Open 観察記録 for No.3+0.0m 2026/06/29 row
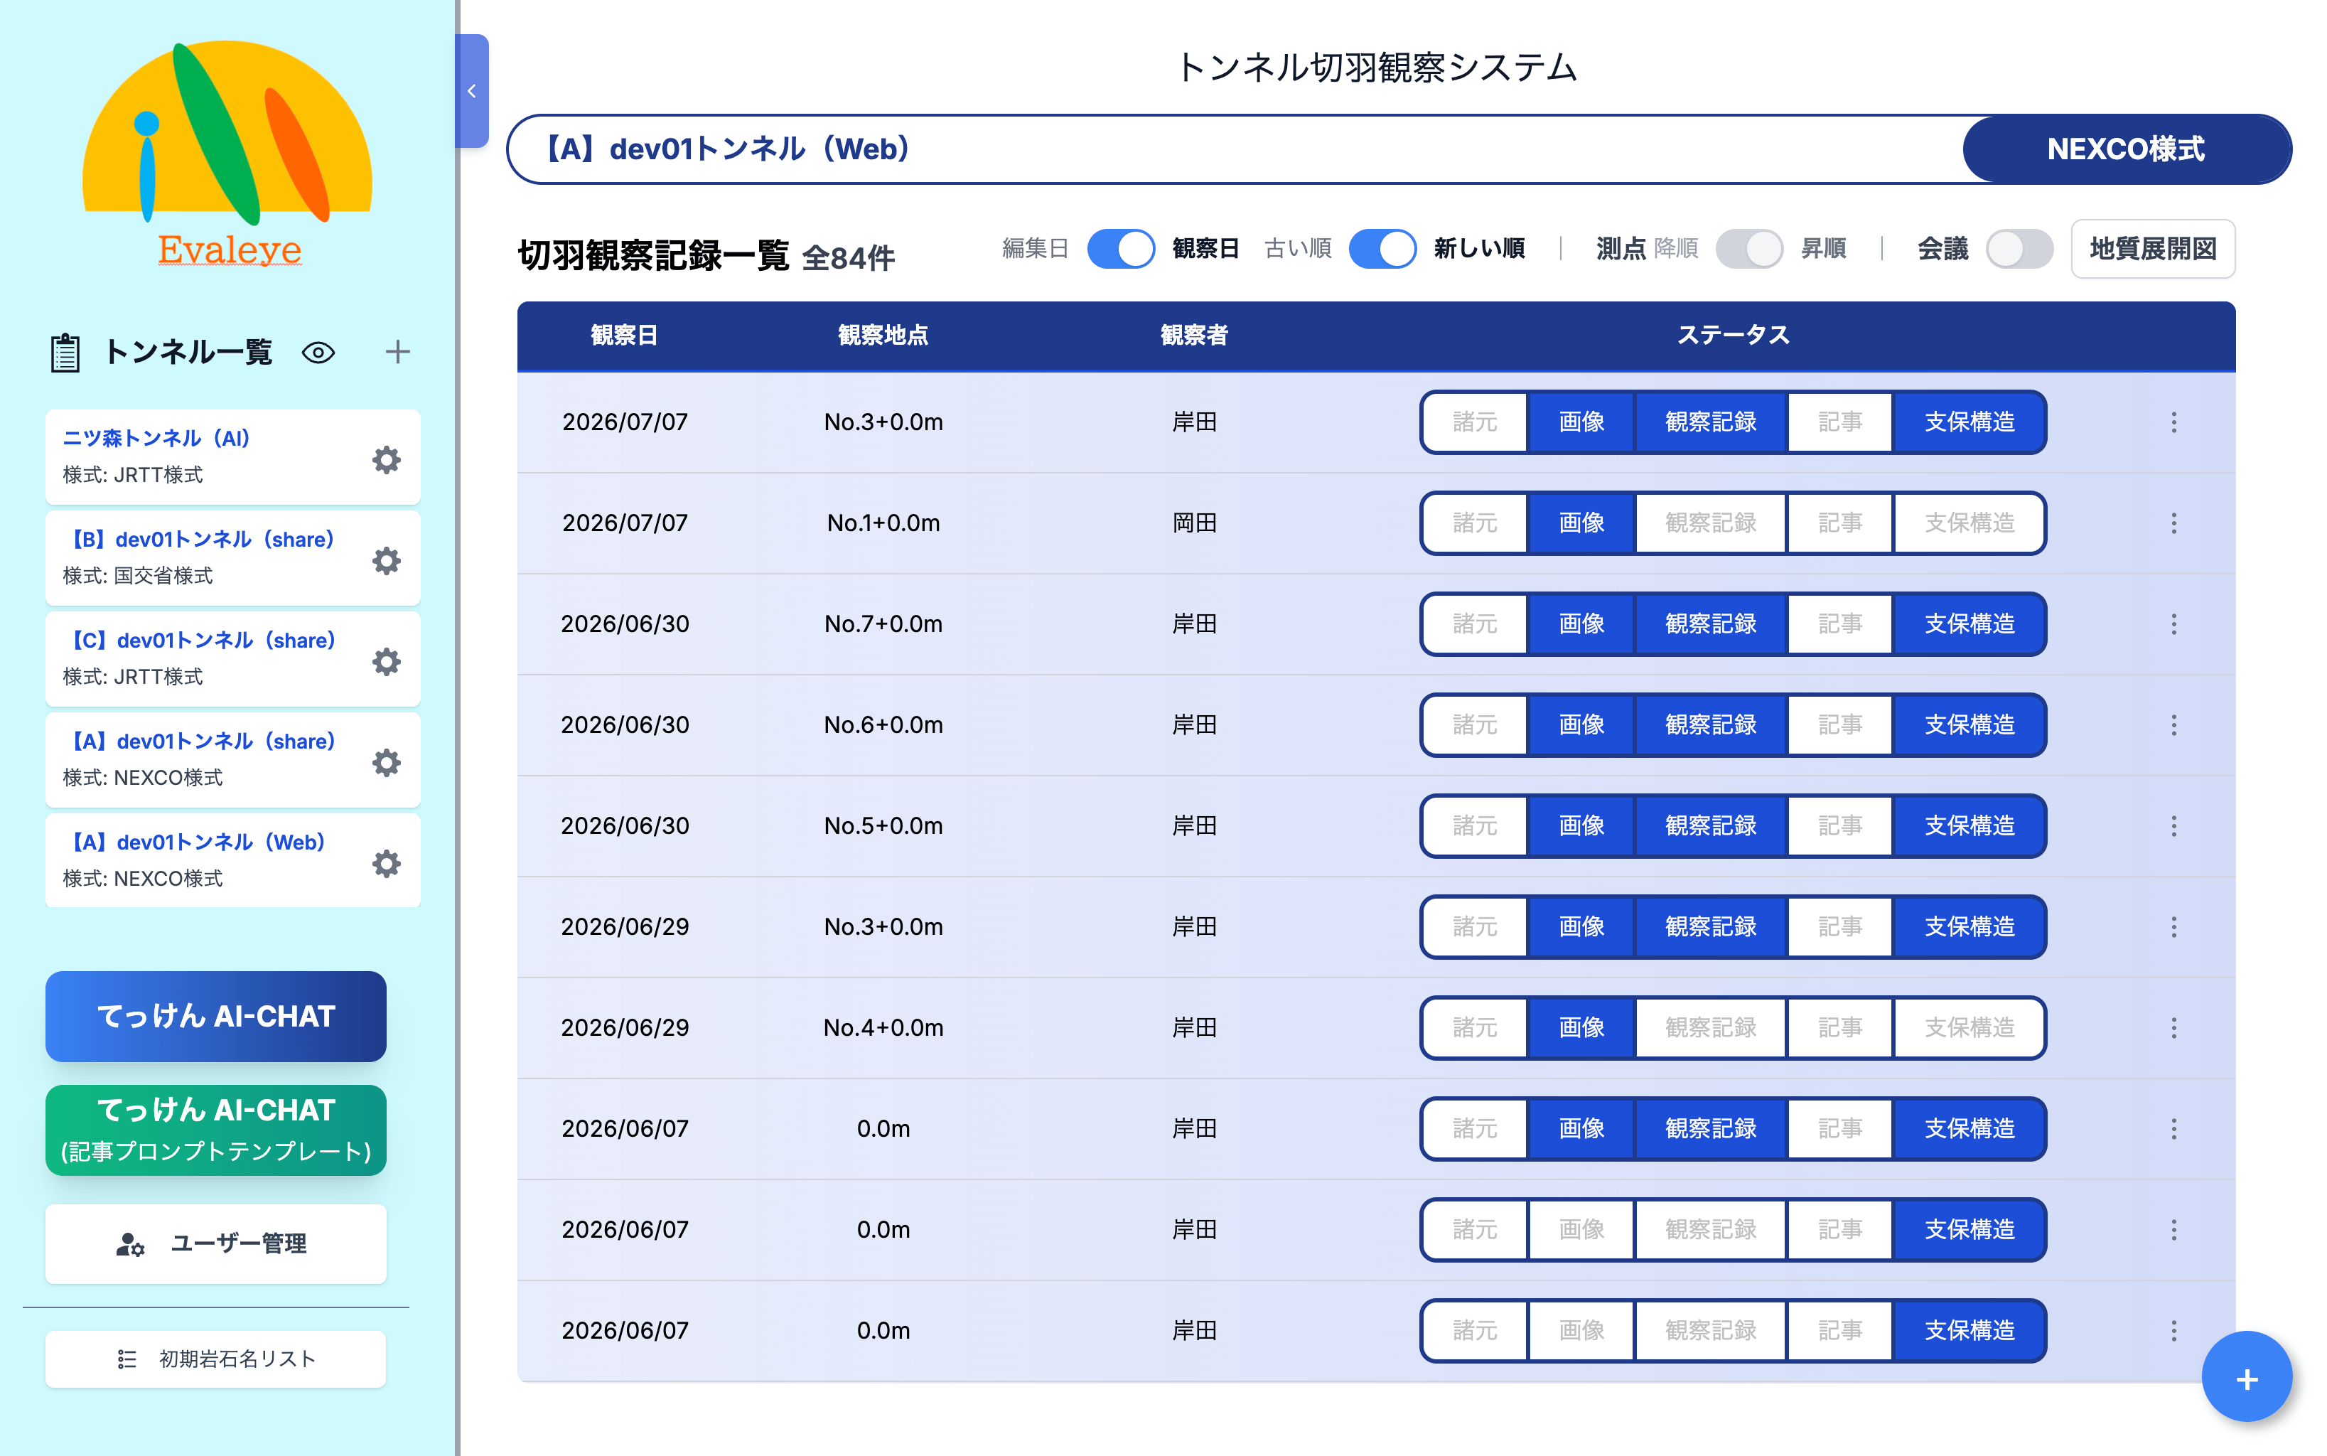 click(x=1710, y=926)
